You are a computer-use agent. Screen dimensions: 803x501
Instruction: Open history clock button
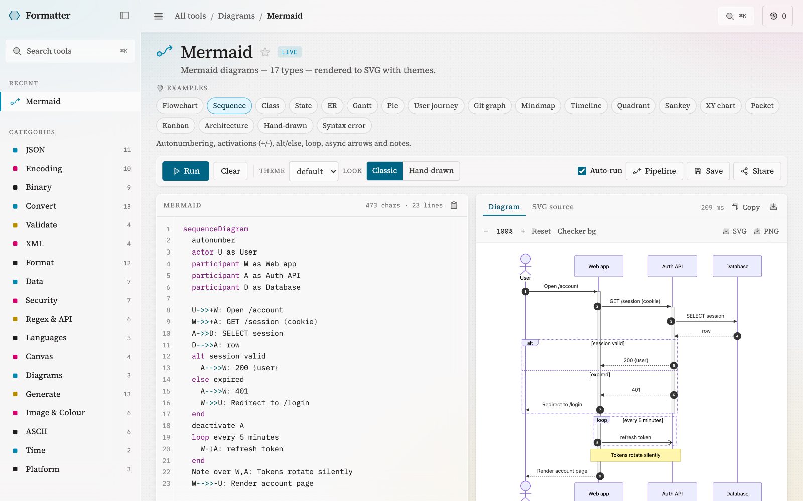pos(777,16)
